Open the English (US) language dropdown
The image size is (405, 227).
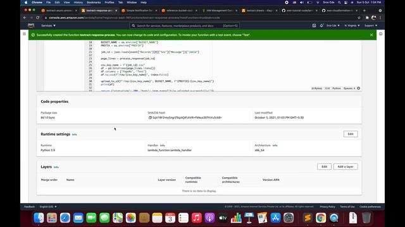(48, 207)
